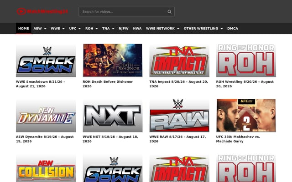The height and width of the screenshot is (182, 292).
Task: Open the ROH menu item
Action: pyautogui.click(x=89, y=28)
